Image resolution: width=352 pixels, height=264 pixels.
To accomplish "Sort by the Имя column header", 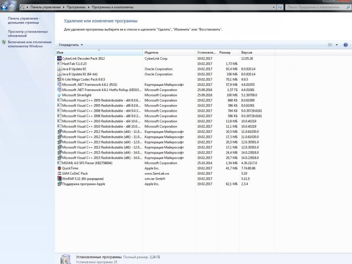I will pos(99,52).
